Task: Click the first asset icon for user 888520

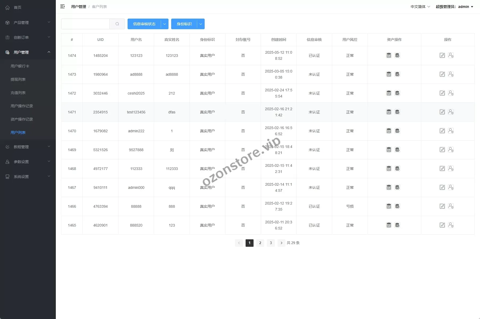Action: click(389, 225)
